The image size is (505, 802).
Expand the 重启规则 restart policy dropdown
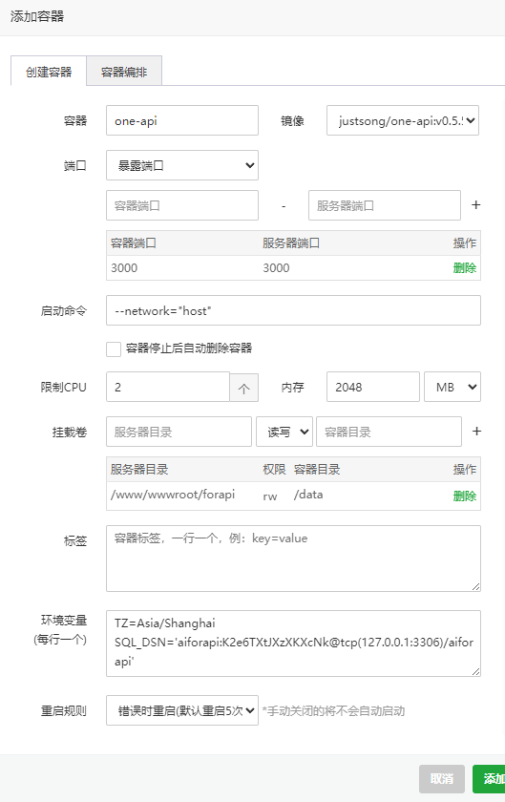pos(182,710)
